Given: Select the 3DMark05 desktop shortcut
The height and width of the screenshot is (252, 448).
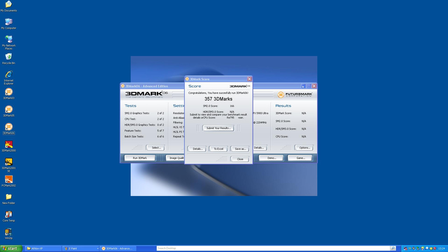Looking at the screenshot, I should click(8, 111).
